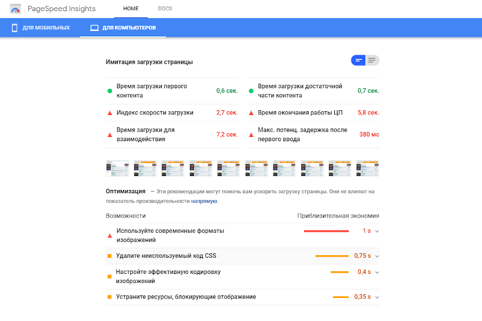
Task: Switch to expanded metrics view toggle
Action: pos(372,60)
